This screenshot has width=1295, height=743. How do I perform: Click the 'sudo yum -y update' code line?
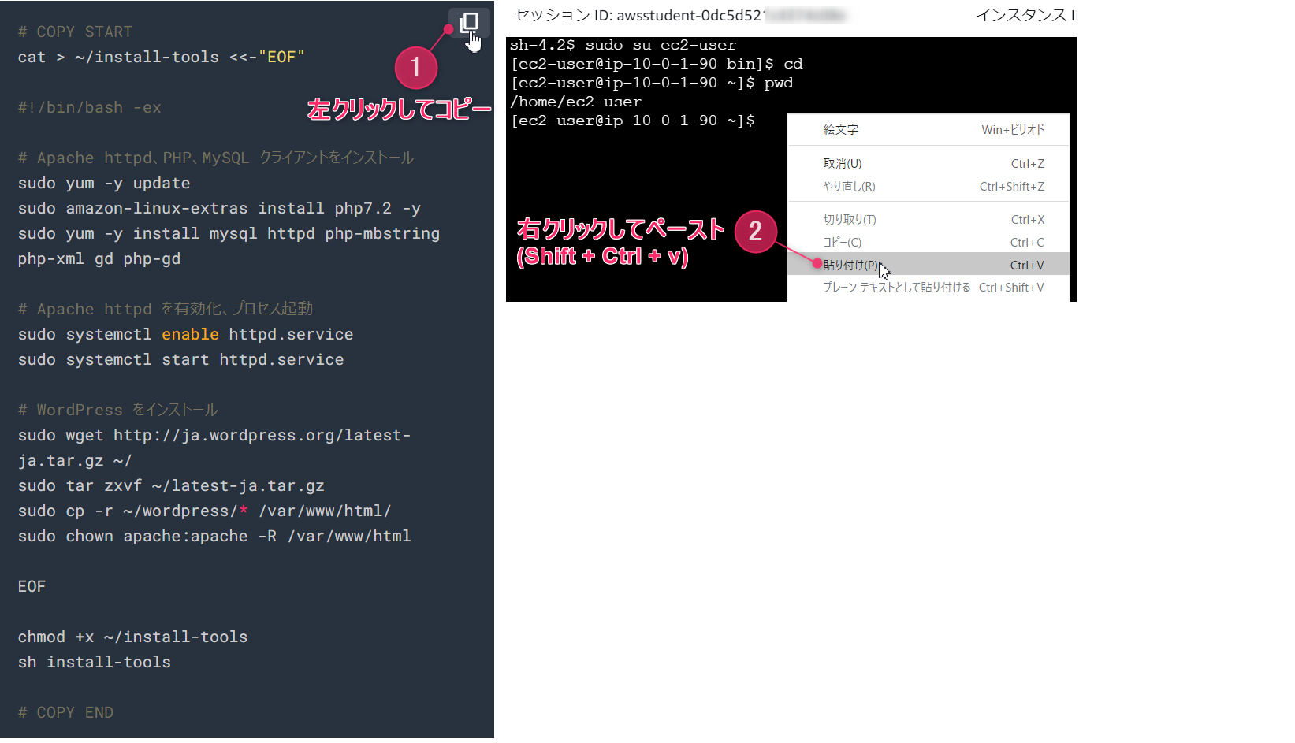click(104, 183)
